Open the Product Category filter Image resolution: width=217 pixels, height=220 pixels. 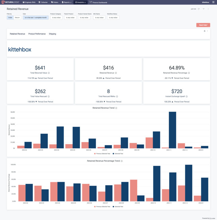[56, 17]
